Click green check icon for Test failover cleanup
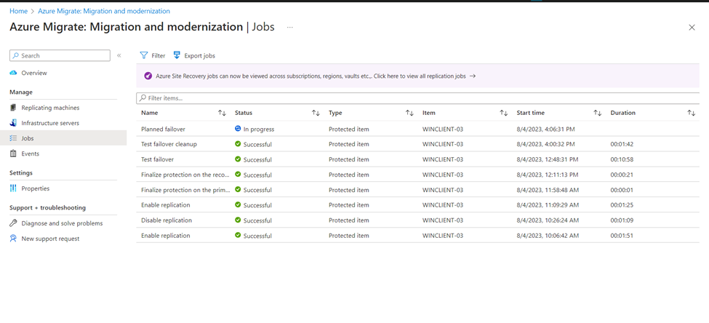Screen dimensions: 709x323 click(x=238, y=144)
